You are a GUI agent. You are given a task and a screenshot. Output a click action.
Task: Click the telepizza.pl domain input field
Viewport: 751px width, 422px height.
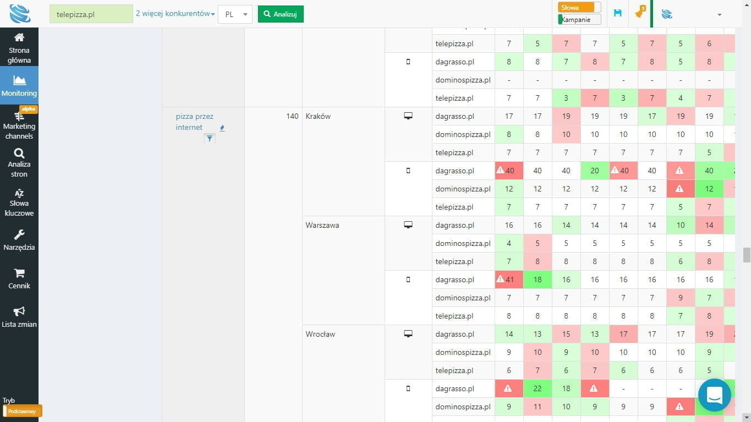click(91, 14)
